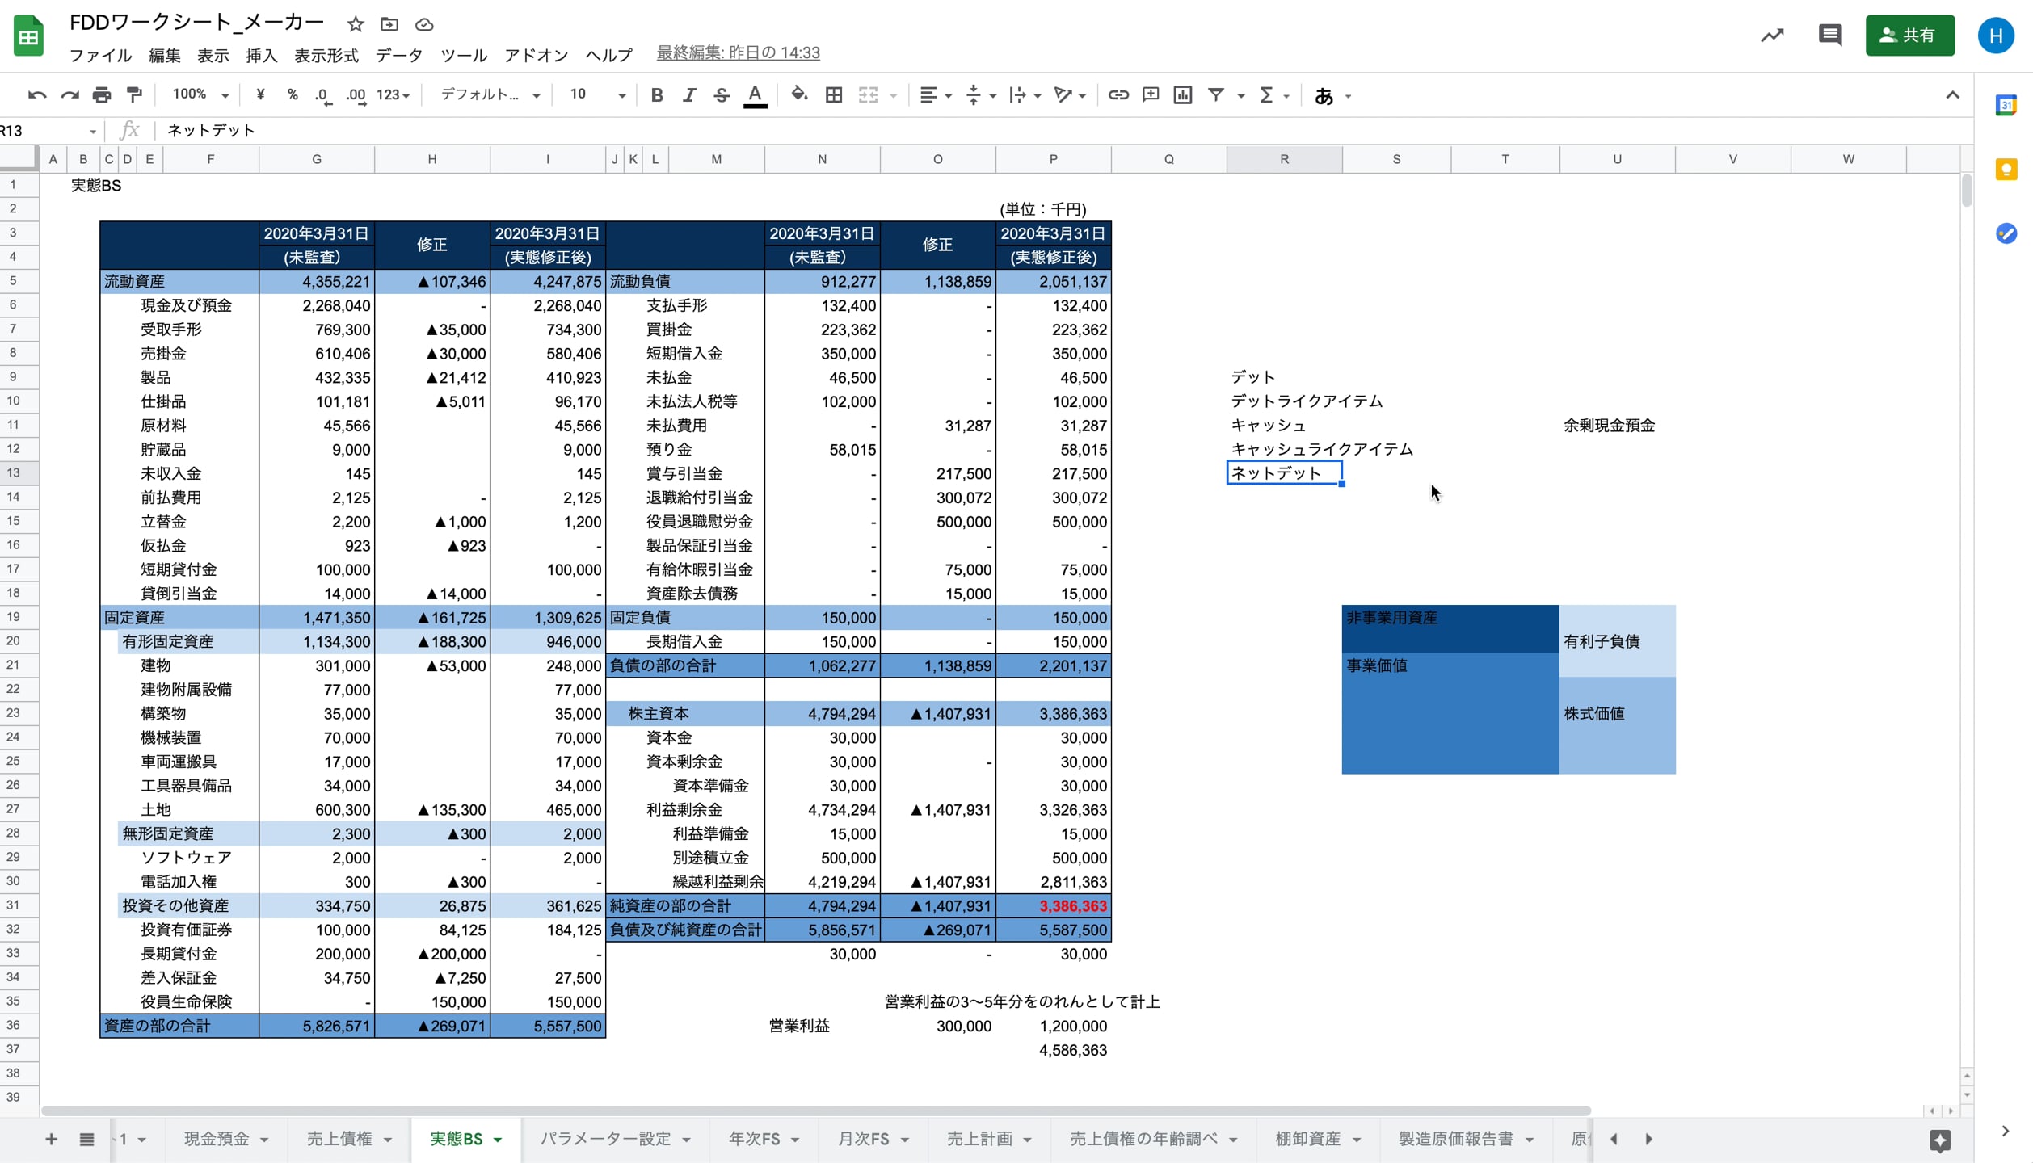Expand the 123 number format dropdown
Viewport: 2033px width, 1163px height.
tap(394, 95)
